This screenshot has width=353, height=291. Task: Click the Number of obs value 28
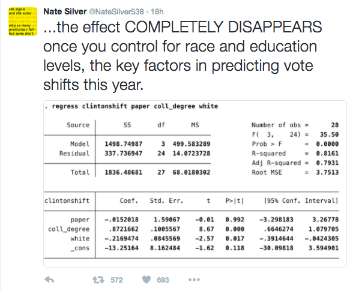pos(335,125)
